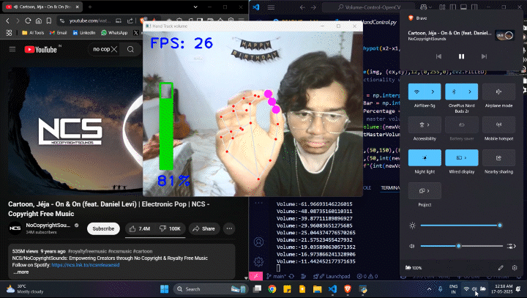Open Launchpad in VS Code status bar
Image resolution: width=527 pixels, height=298 pixels.
tap(331, 277)
